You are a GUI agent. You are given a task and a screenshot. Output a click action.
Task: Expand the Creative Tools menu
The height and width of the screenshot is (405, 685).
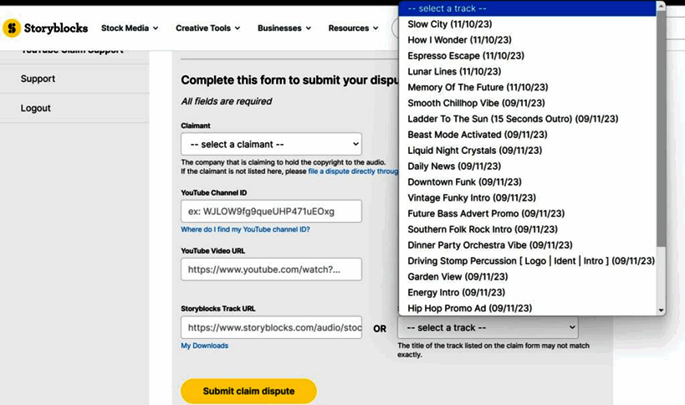pos(207,28)
